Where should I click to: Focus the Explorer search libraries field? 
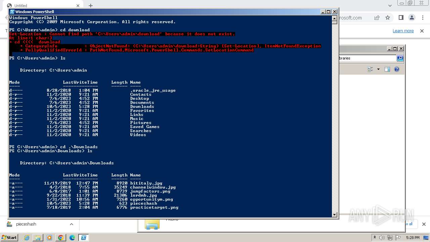(368, 58)
